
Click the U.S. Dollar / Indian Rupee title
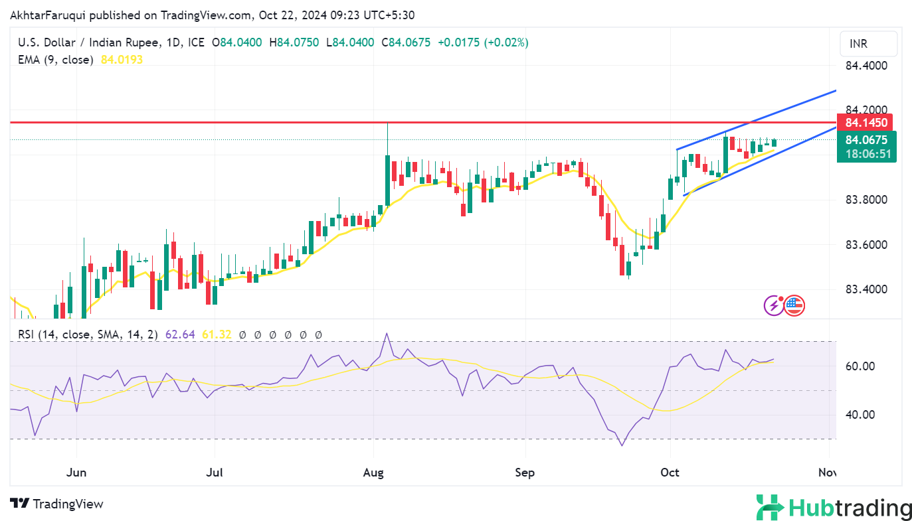click(88, 42)
